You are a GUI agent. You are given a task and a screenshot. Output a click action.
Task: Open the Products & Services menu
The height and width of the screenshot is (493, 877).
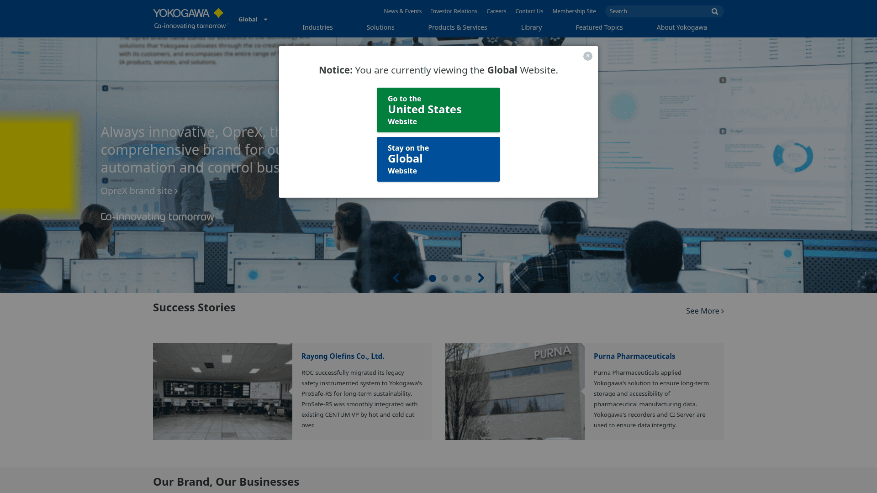click(x=457, y=27)
